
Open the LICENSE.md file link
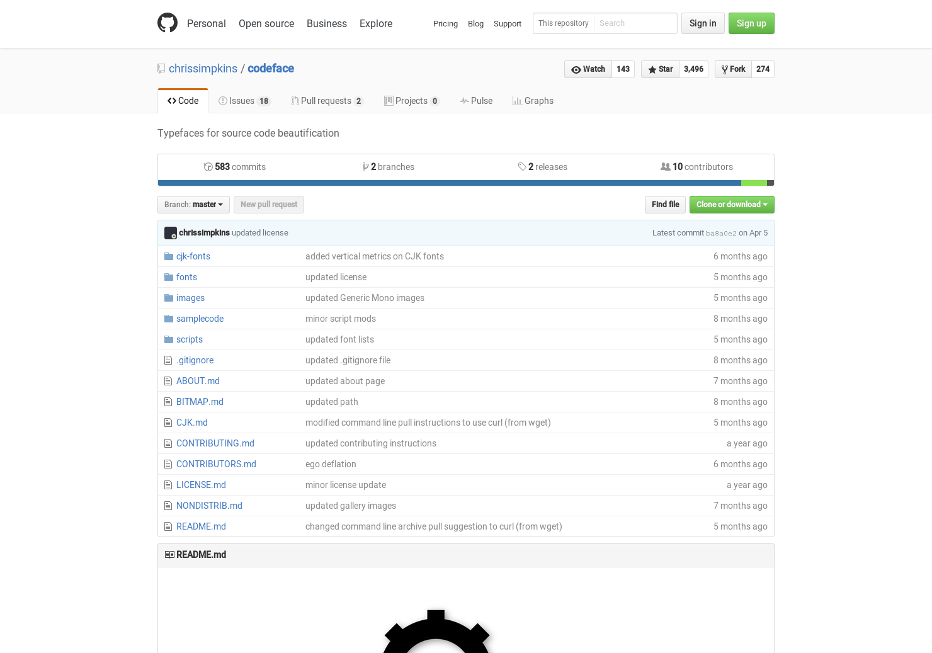[x=201, y=485]
